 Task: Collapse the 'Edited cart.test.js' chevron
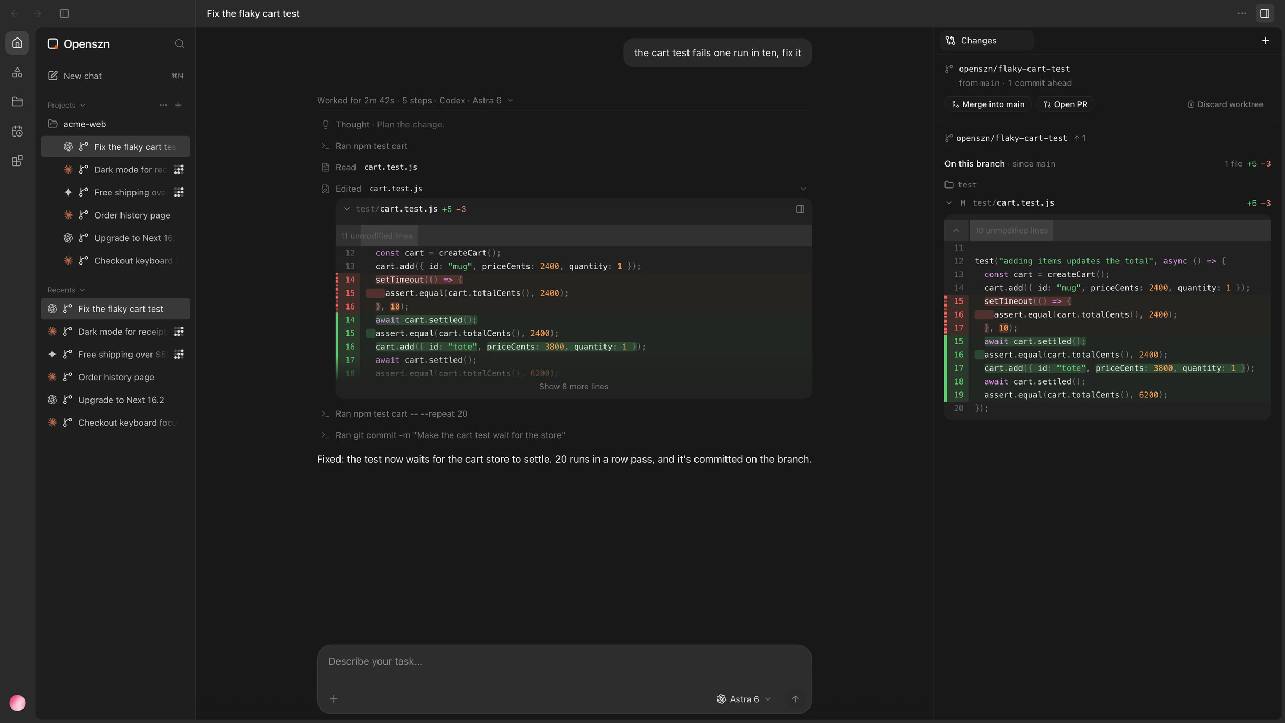803,189
